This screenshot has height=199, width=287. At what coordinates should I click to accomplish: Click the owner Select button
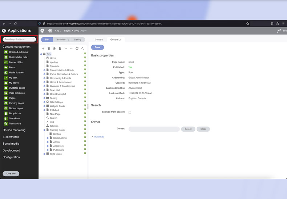188,129
